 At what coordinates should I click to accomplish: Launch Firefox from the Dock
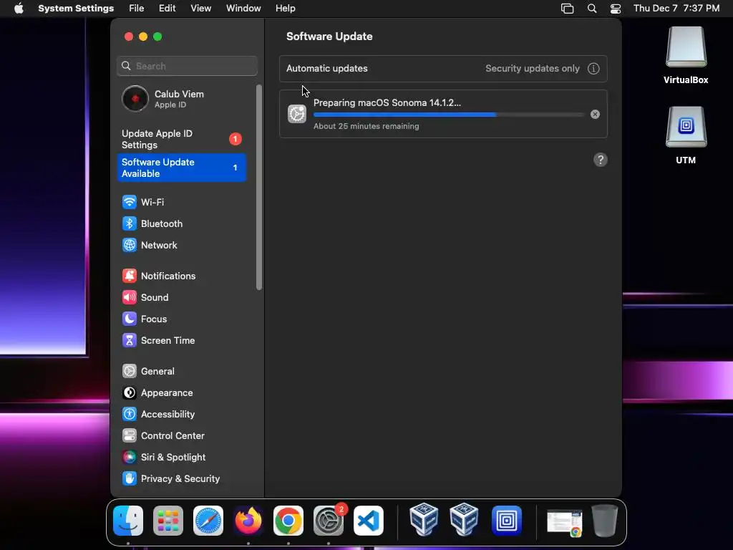coord(248,521)
